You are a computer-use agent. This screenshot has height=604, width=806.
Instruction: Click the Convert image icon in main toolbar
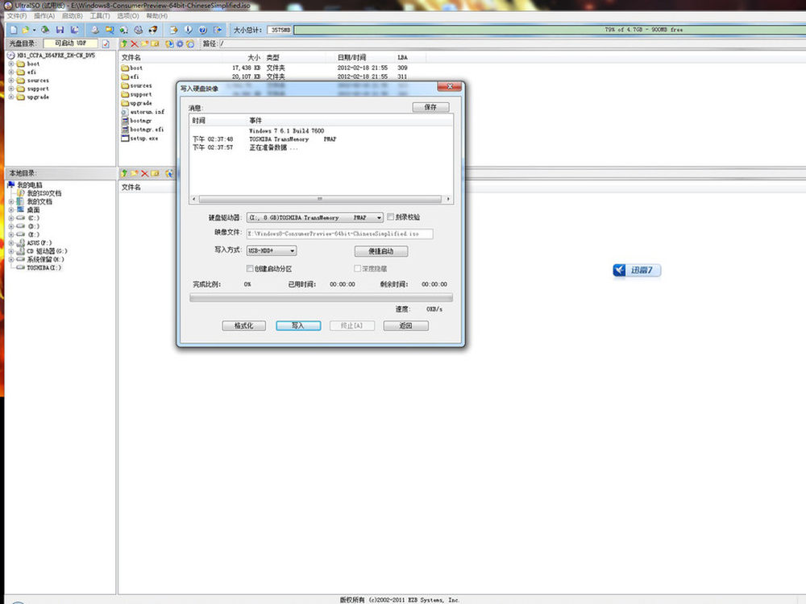[123, 30]
